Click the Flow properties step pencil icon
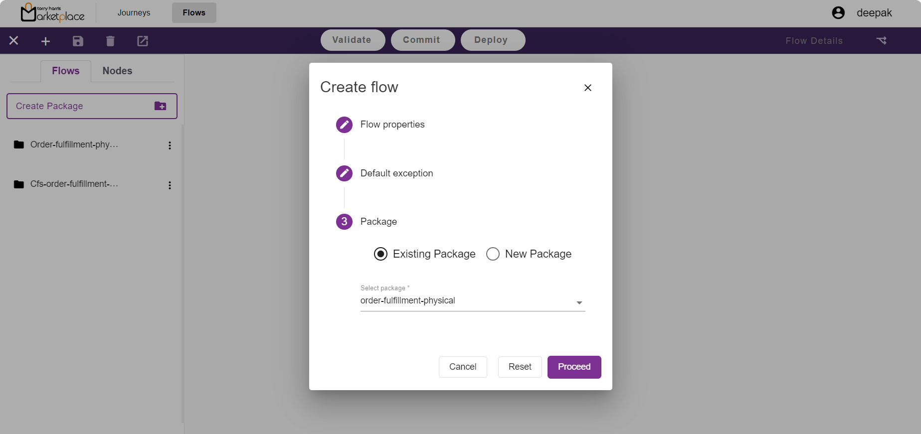921x434 pixels. click(344, 125)
